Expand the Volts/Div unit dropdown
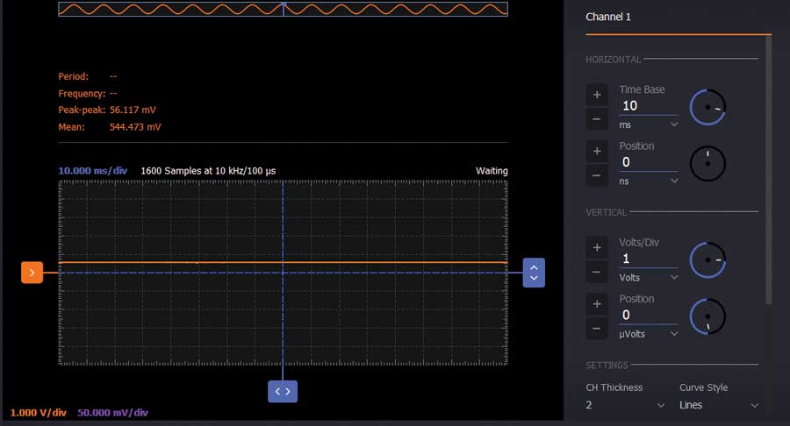This screenshot has height=426, width=790. pyautogui.click(x=649, y=277)
